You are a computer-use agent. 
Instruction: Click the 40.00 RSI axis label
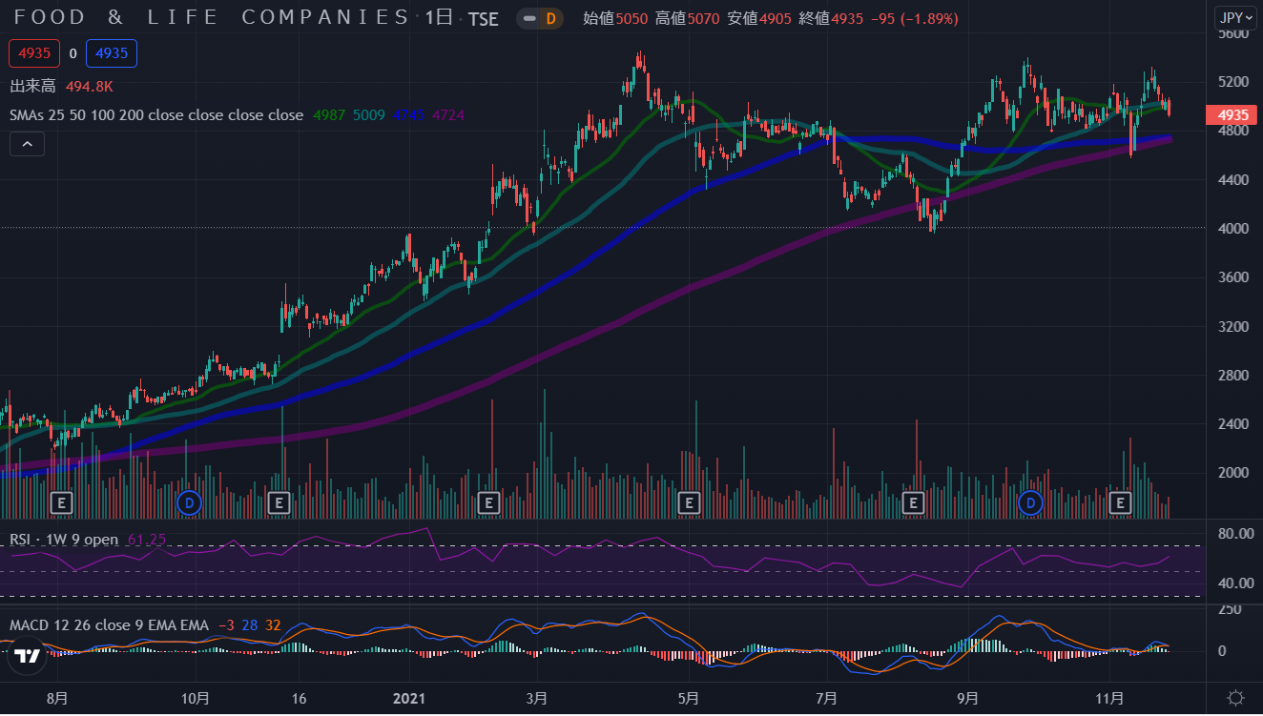(x=1235, y=583)
